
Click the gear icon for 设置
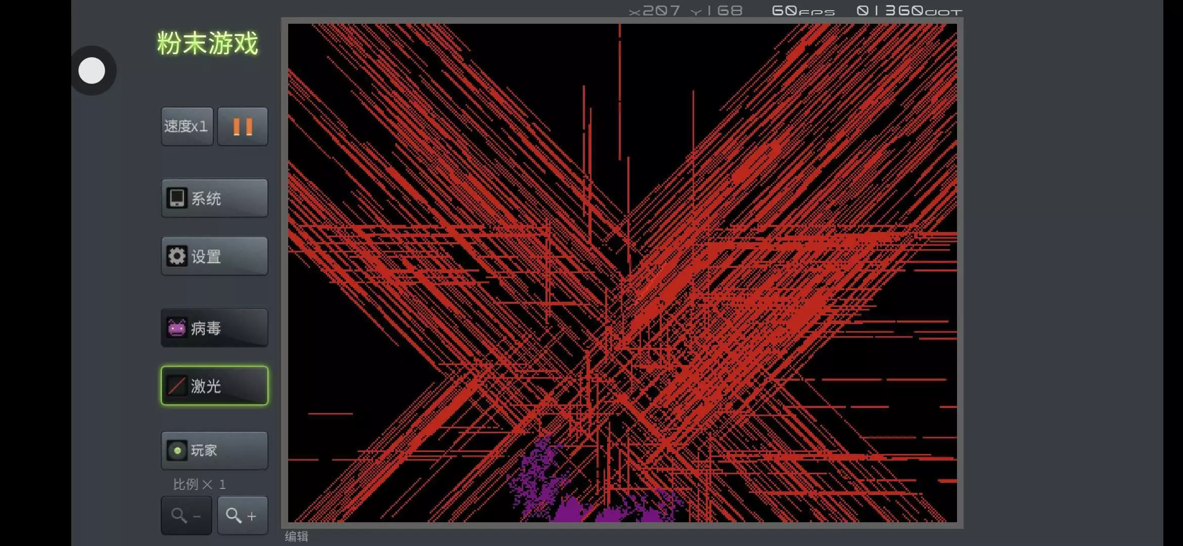[x=177, y=256]
